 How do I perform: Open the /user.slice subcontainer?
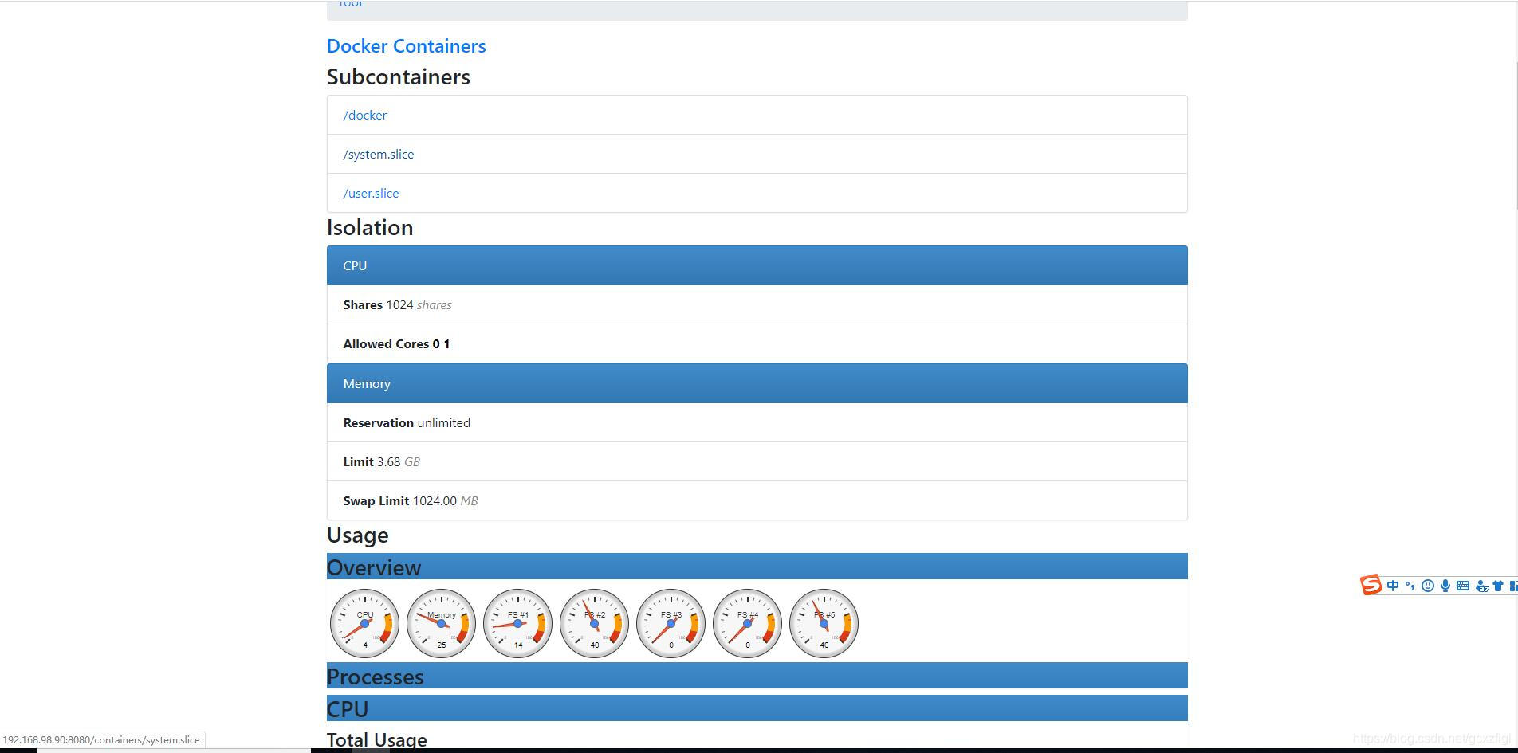(x=371, y=193)
